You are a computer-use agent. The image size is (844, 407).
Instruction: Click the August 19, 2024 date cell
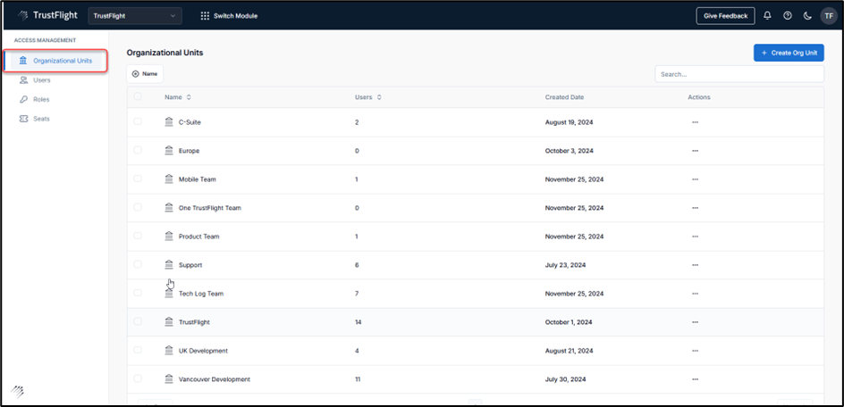click(x=569, y=122)
